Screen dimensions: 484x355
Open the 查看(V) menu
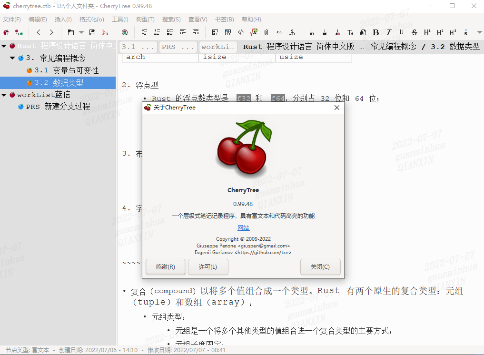[198, 20]
